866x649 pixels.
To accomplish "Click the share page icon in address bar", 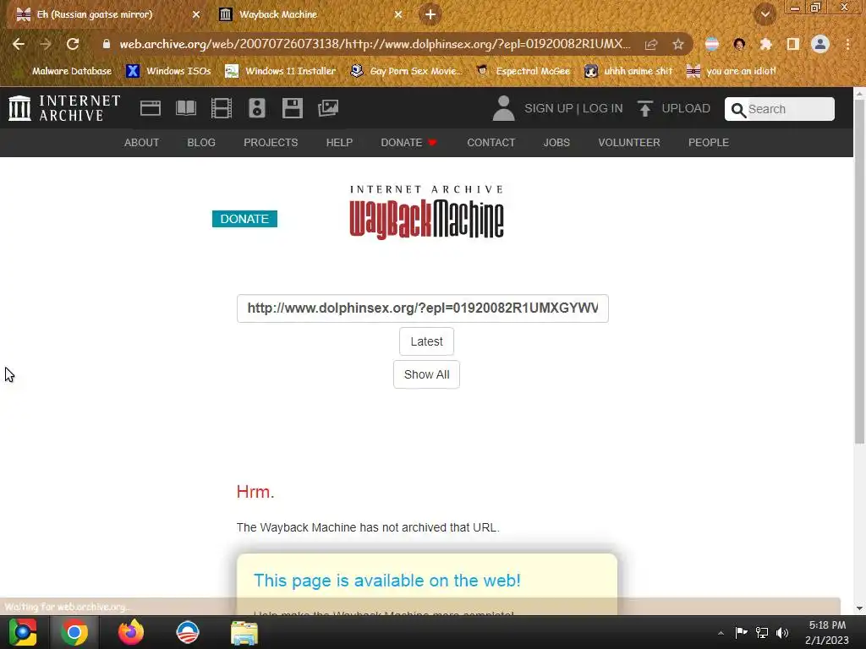I will tap(651, 44).
